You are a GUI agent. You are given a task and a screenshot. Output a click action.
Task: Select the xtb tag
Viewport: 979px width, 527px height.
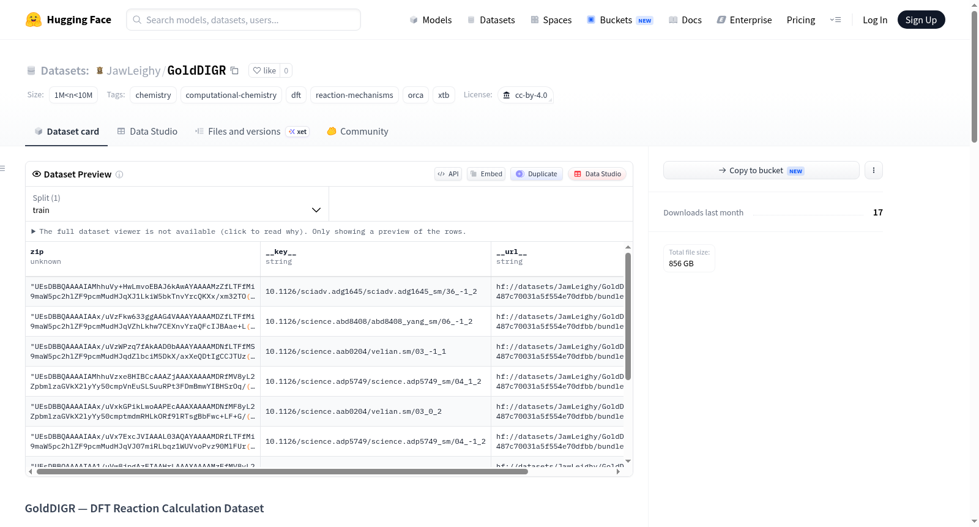[x=444, y=95]
